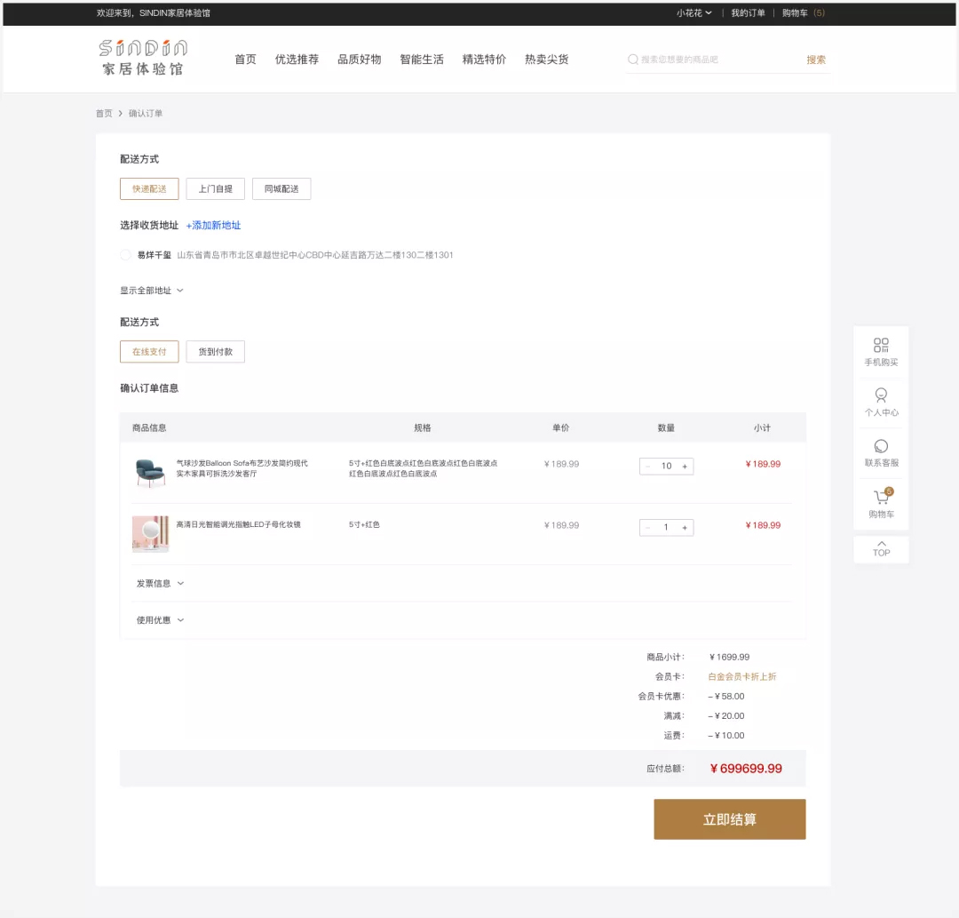Click the search magnifier icon

[x=633, y=60]
